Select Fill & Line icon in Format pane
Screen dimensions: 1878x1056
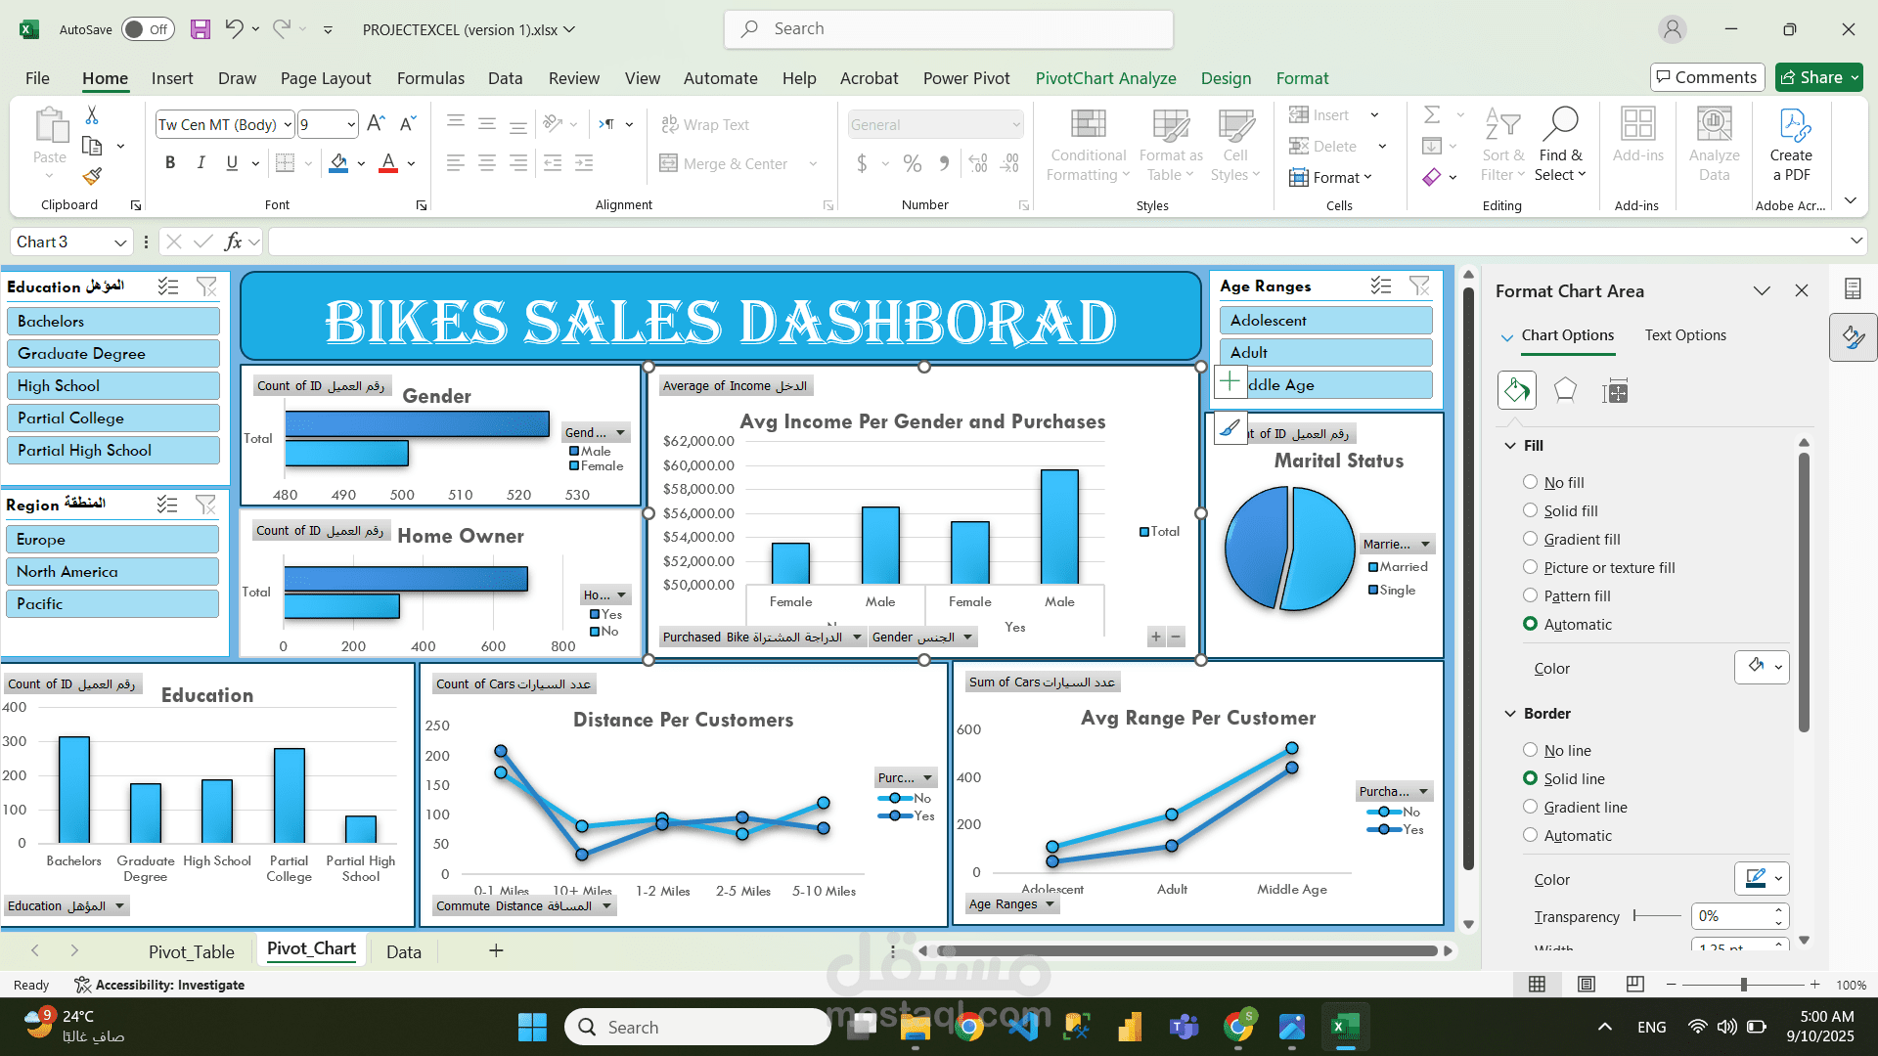coord(1517,391)
